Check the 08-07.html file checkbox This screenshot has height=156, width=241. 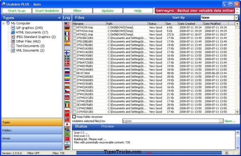75,73
